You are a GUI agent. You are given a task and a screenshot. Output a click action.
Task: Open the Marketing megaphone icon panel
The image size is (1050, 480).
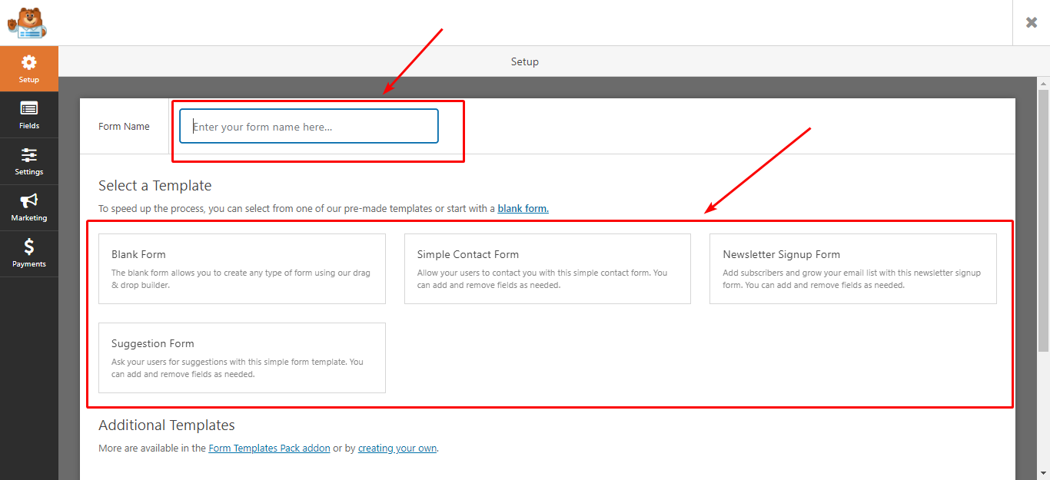click(29, 207)
